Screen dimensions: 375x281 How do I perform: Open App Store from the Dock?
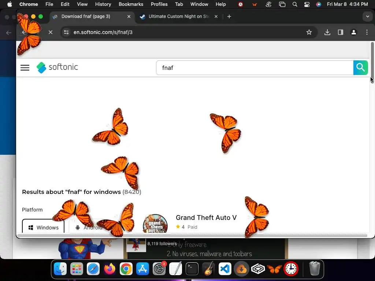click(142, 269)
